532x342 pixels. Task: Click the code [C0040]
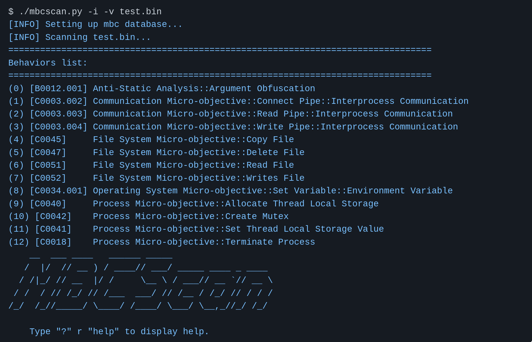pos(48,204)
